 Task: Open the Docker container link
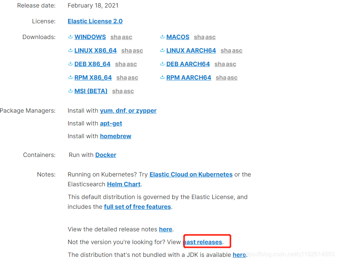point(106,155)
